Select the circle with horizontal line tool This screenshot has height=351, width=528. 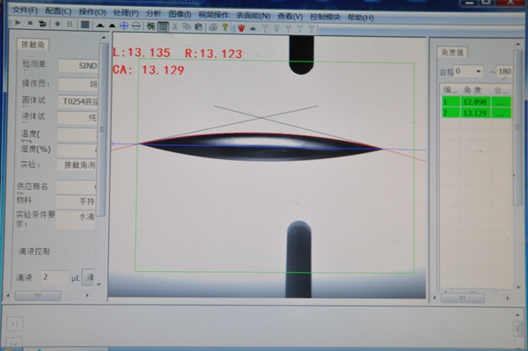(x=136, y=26)
